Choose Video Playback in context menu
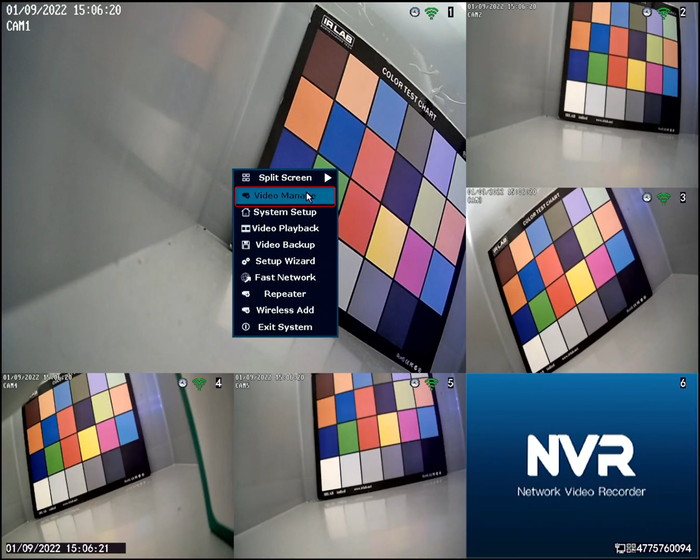This screenshot has height=560, width=700. 285,228
